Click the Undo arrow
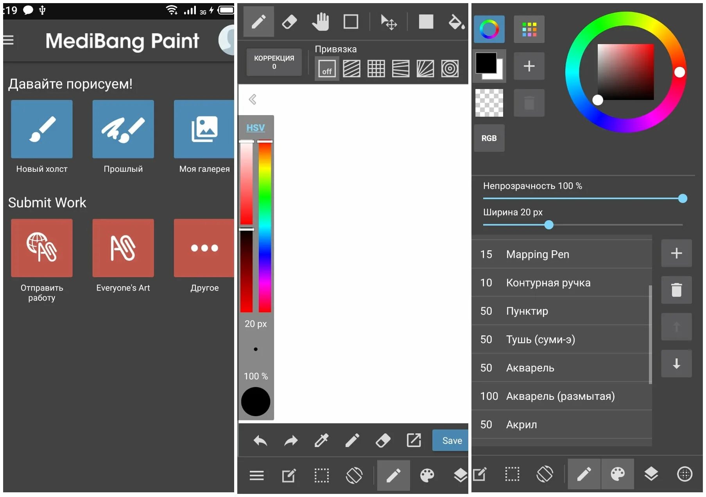 pos(260,441)
